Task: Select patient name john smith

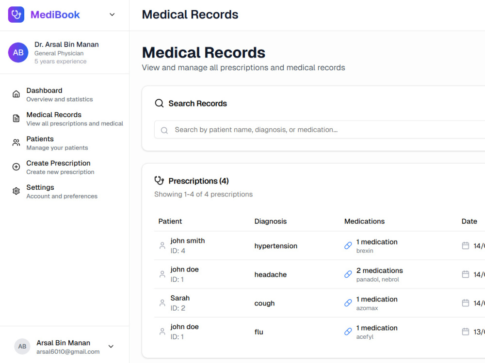Action: 187,241
